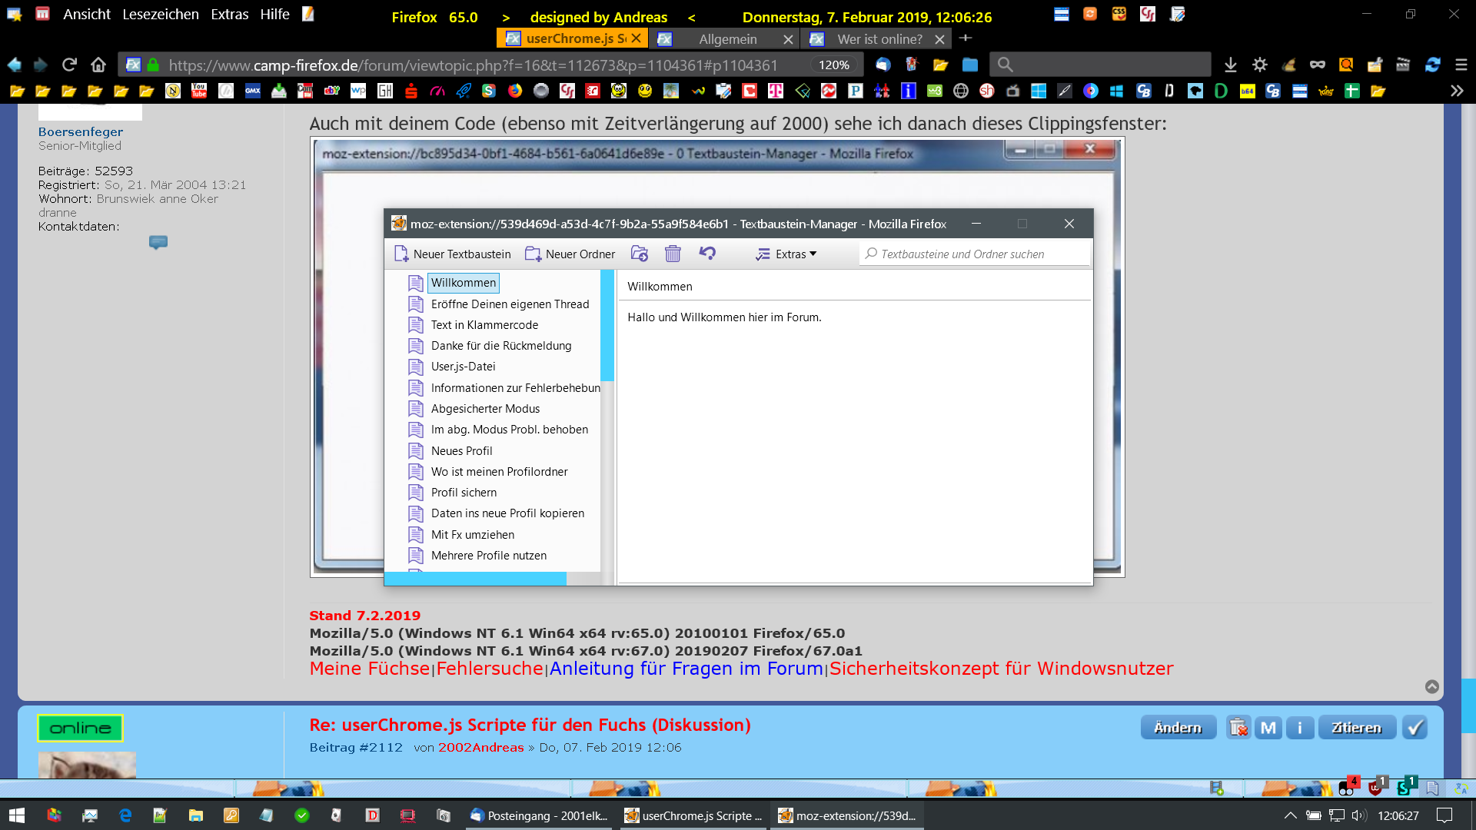1476x830 pixels.
Task: Expand the bookmarks toolbar overflow chevron
Action: [1457, 91]
